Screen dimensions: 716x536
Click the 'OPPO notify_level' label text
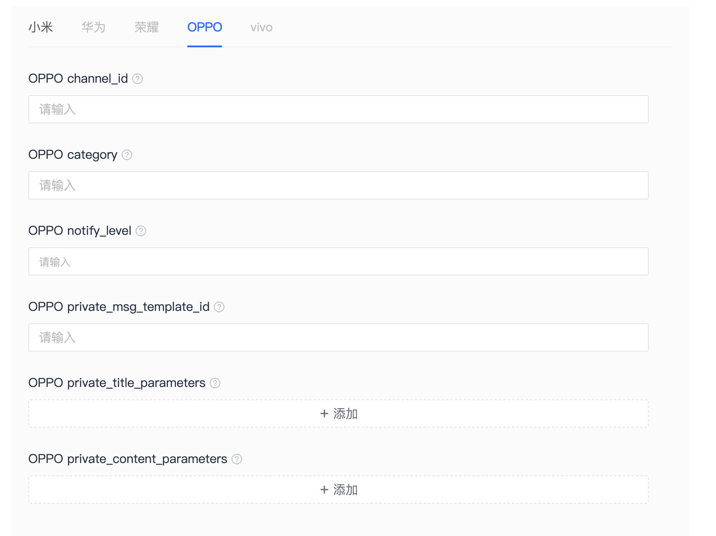[x=80, y=231]
